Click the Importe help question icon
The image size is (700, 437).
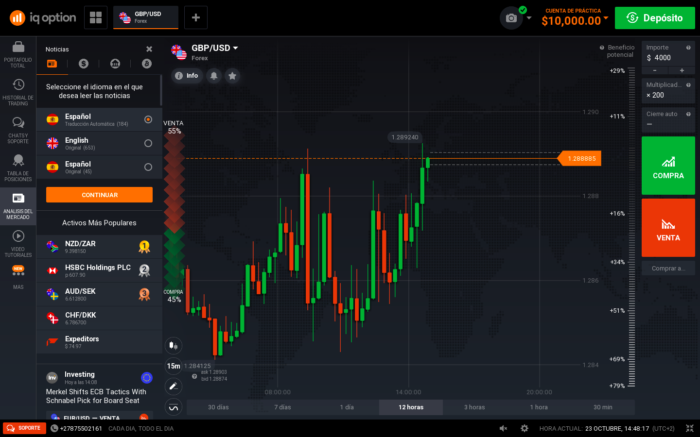coord(688,48)
